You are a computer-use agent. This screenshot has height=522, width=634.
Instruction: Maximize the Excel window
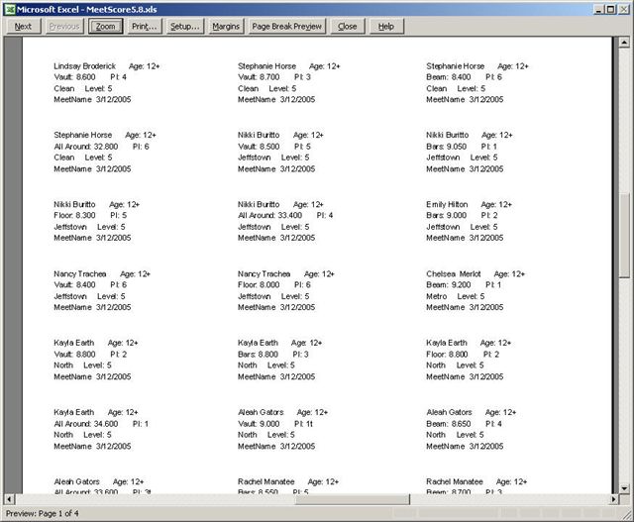611,9
